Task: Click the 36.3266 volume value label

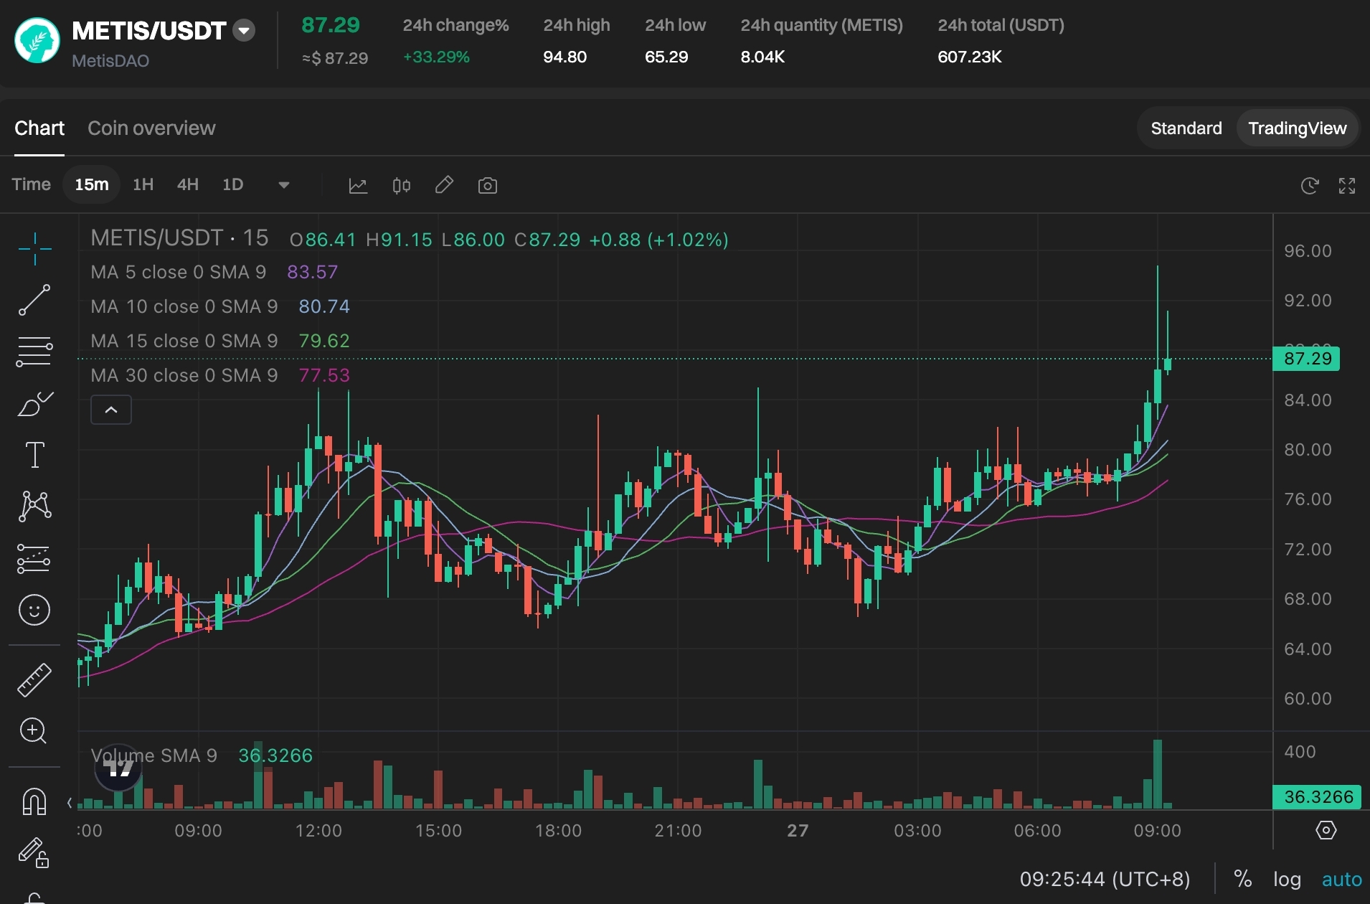Action: pos(1318,797)
